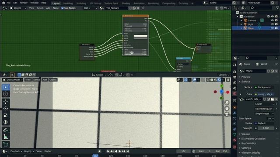Open the Material properties tab
This screenshot has width=280, height=157.
pos(234,140)
